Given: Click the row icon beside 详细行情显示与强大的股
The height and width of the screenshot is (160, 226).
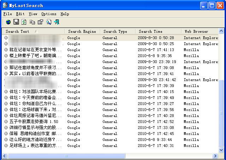Looking at the screenshot, I should click(6, 128).
